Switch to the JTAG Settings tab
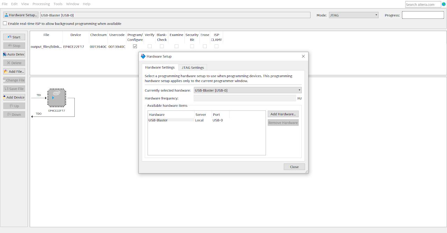The image size is (447, 233). [x=193, y=67]
